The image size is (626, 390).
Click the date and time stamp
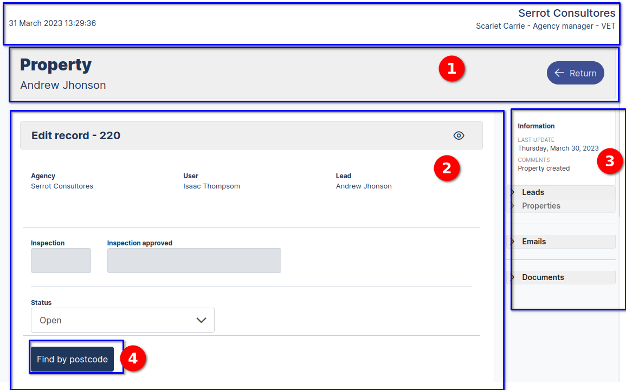[x=53, y=23]
